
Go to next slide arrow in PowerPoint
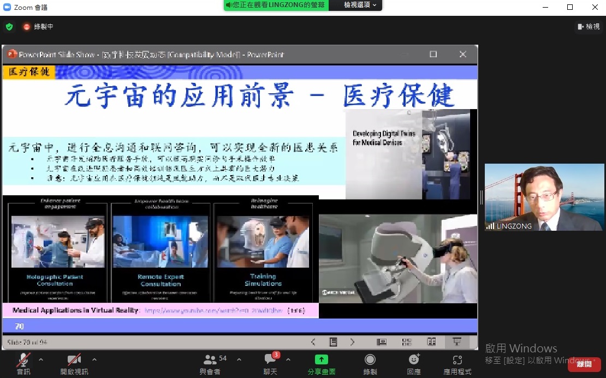(353, 342)
